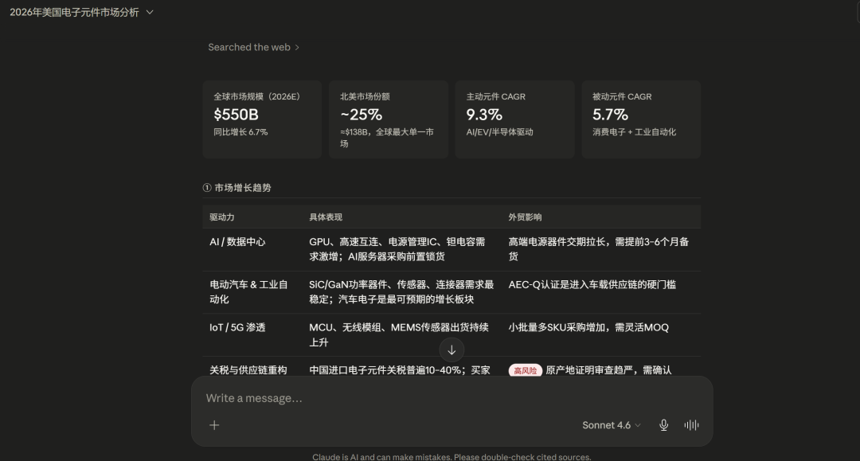Click the 高风险 red badge
Screen dimensions: 860x461
tap(525, 370)
